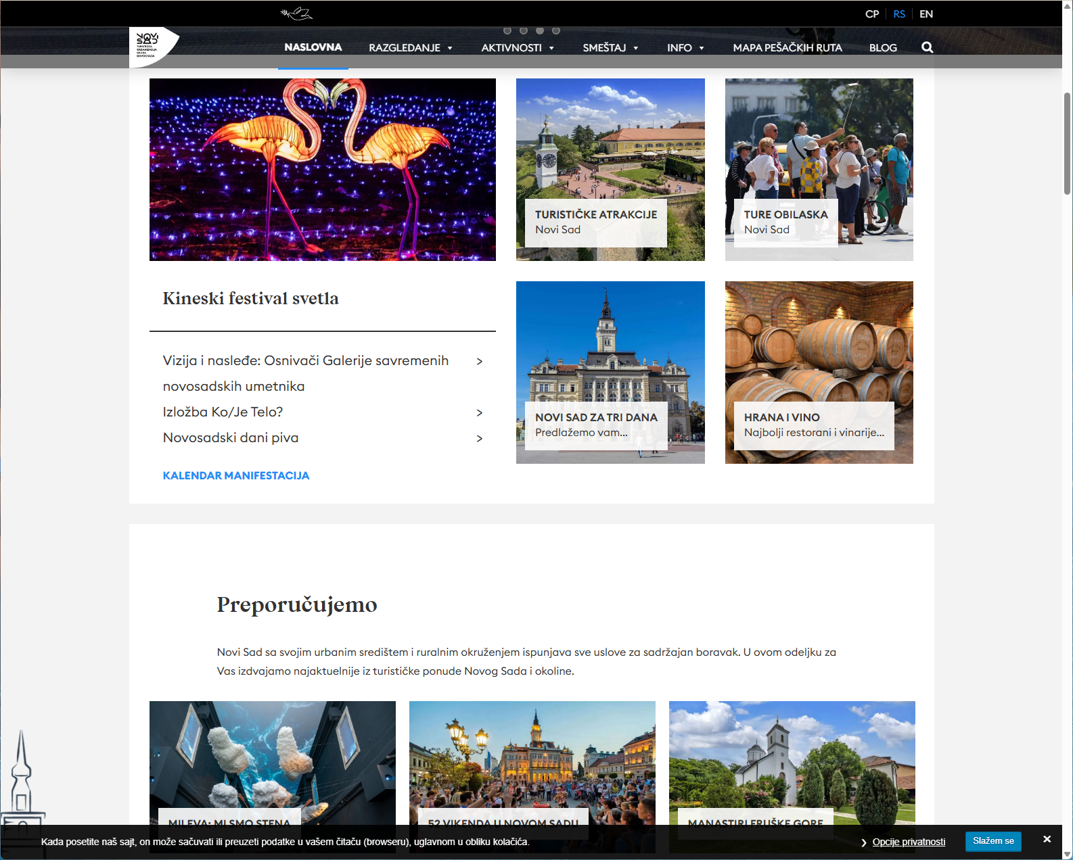Open the Blog menu item
Viewport: 1073px width, 860px height.
pos(883,48)
